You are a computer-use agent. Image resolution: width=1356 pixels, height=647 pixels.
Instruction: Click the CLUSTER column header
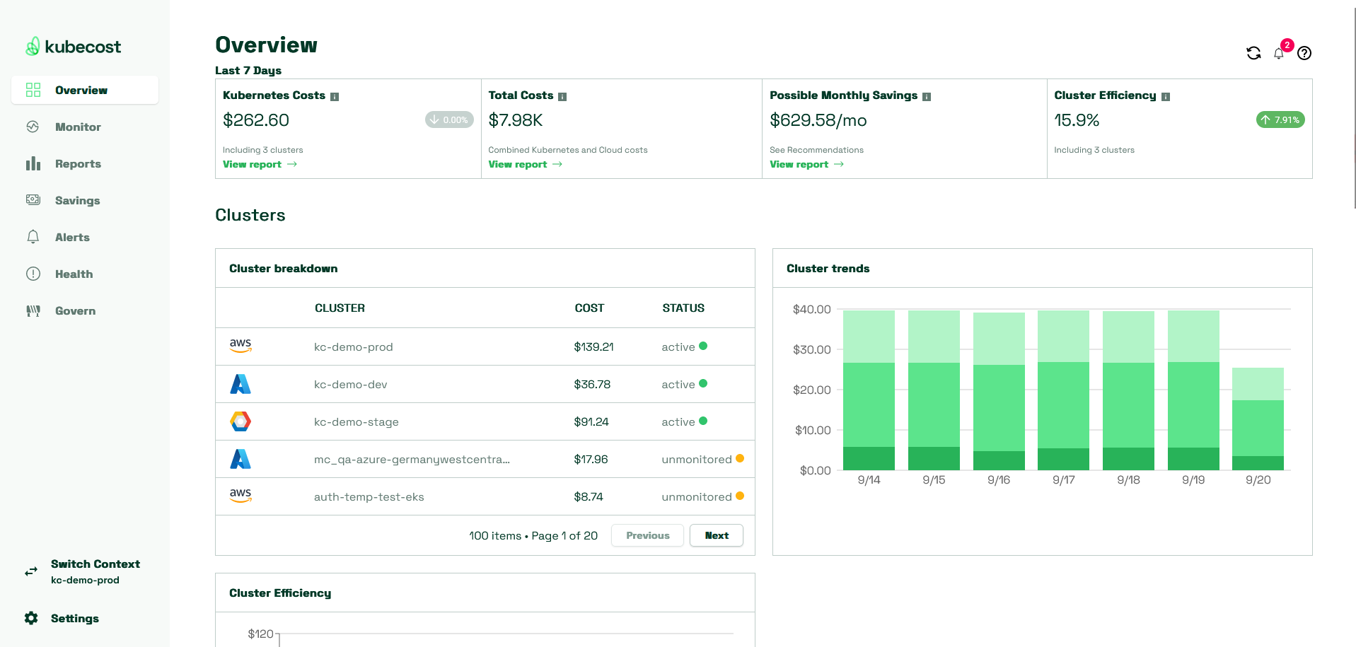[340, 308]
